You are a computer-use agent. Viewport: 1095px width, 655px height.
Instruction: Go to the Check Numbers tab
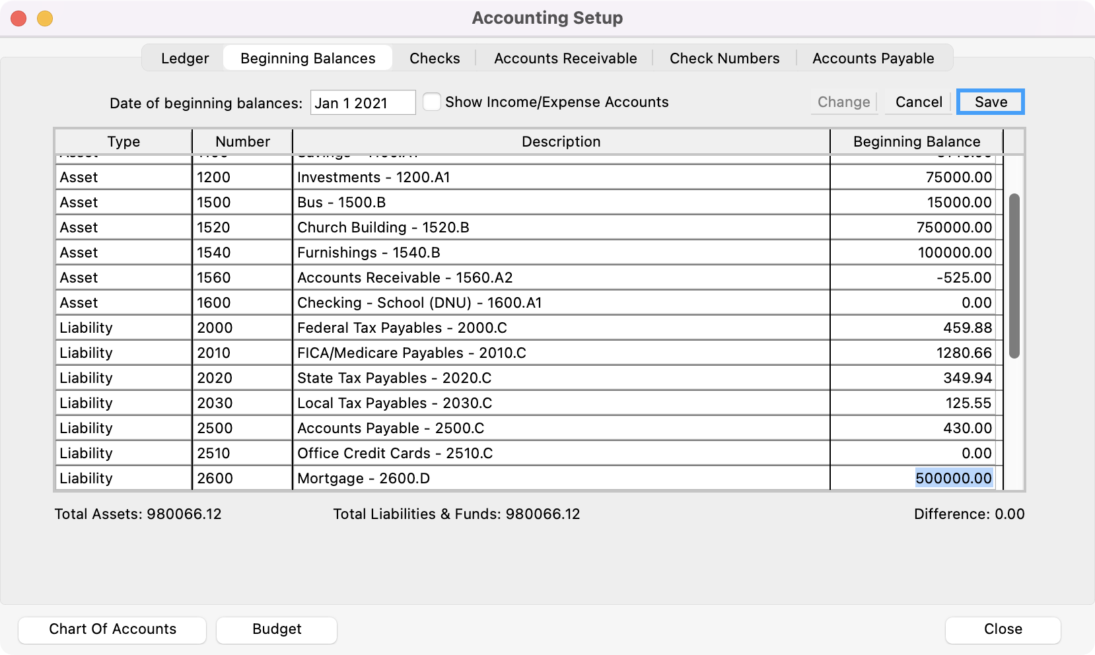point(724,58)
